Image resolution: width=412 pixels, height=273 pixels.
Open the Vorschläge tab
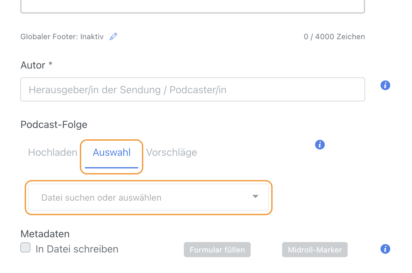pyautogui.click(x=171, y=153)
